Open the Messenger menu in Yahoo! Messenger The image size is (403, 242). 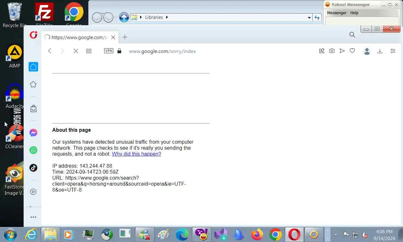(x=337, y=13)
